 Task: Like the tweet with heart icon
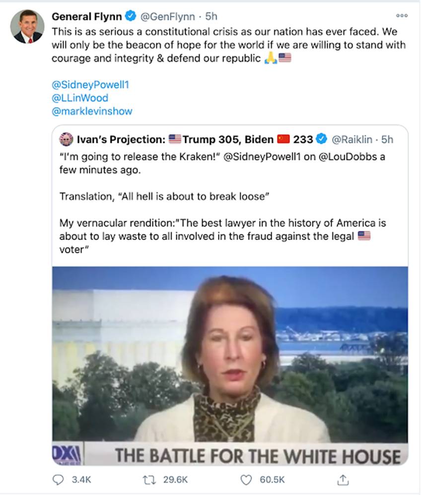pyautogui.click(x=246, y=480)
